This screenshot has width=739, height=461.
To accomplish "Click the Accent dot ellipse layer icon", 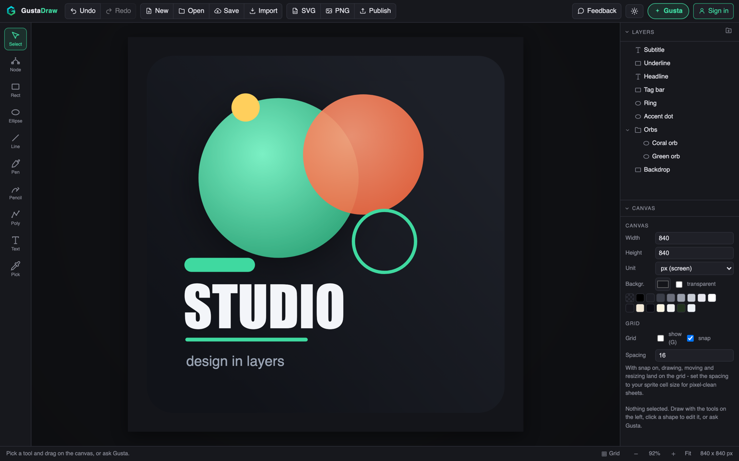I will 638,117.
